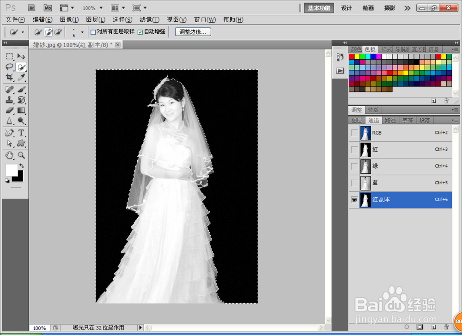Viewport: 462px width, 335px height.
Task: Open the 文件(F) menu
Action: 15,19
